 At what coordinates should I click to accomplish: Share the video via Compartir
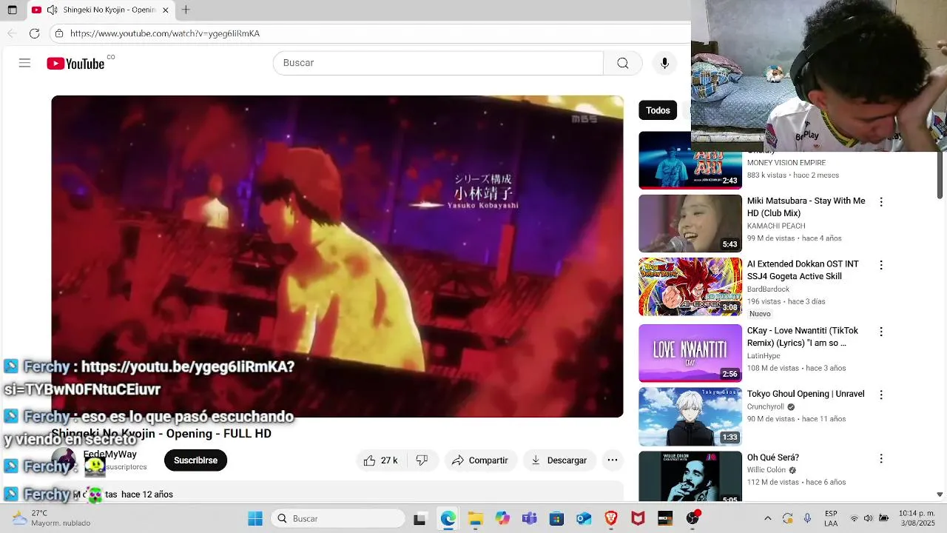(x=479, y=460)
